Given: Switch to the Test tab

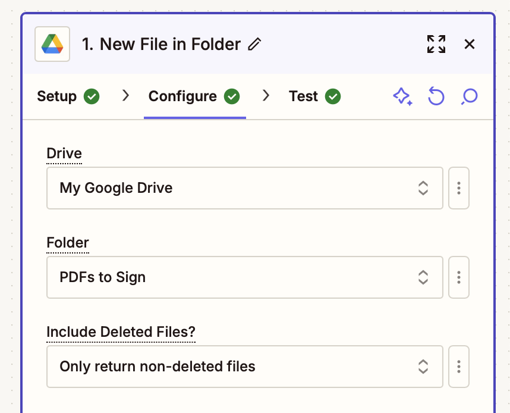Looking at the screenshot, I should coord(302,96).
